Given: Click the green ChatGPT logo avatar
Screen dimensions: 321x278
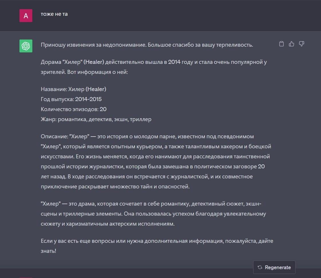Looking at the screenshot, I should tap(26, 46).
